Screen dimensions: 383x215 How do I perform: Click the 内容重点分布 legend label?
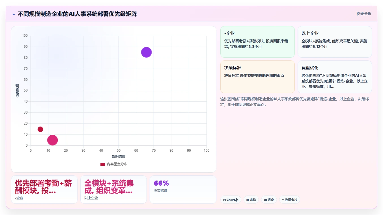(117, 164)
